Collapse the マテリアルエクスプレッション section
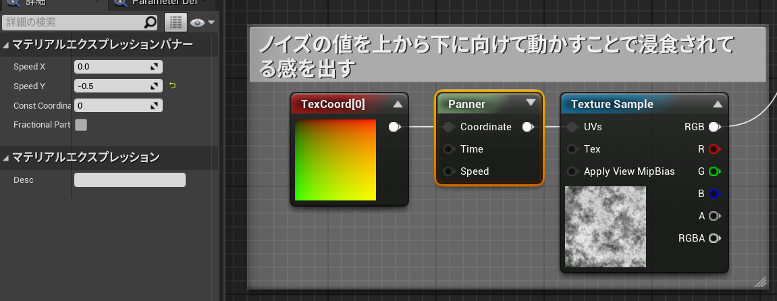This screenshot has height=301, width=777. 6,158
